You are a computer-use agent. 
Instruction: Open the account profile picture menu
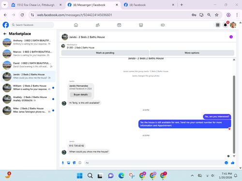click(233, 25)
